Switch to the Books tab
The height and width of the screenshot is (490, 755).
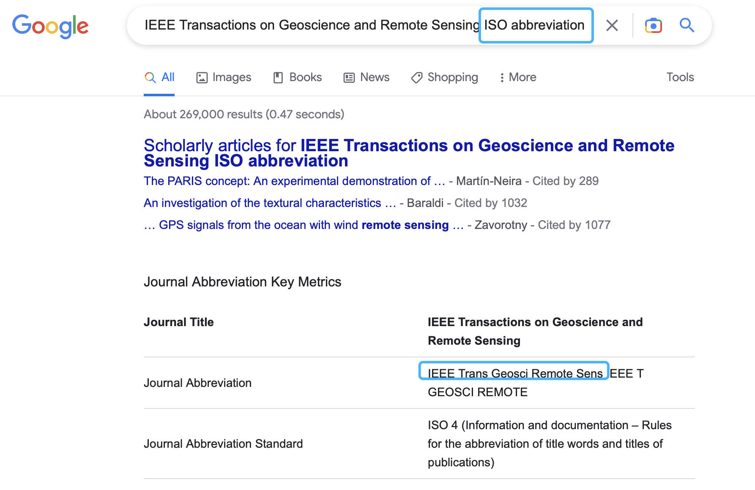[x=297, y=77]
